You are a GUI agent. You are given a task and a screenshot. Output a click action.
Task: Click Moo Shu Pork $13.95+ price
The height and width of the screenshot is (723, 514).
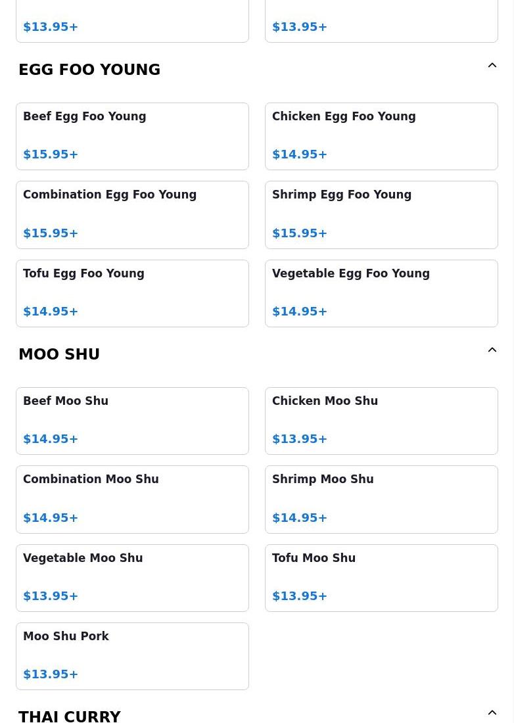coord(51,674)
